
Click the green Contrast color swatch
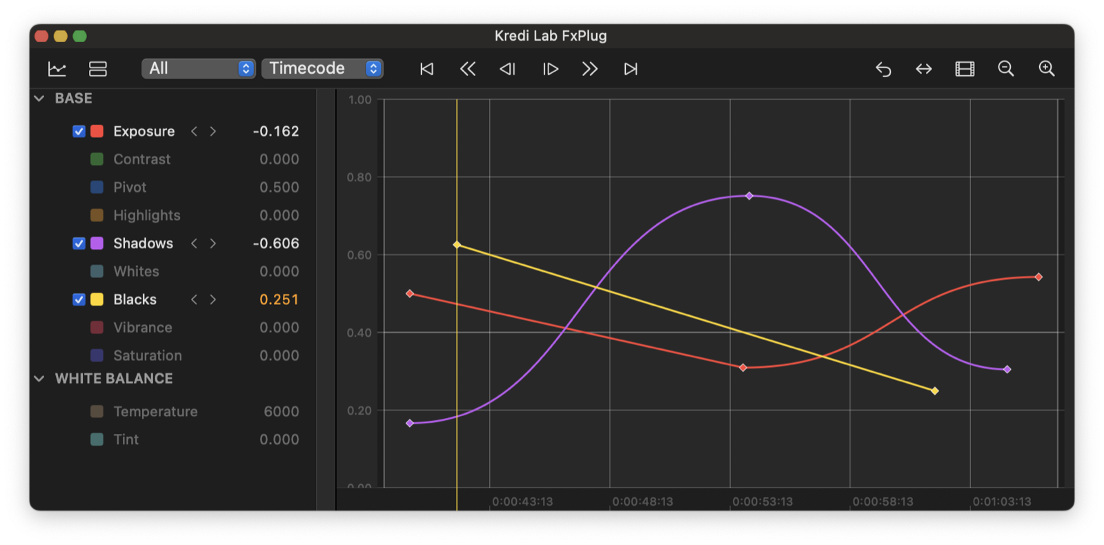coord(97,159)
